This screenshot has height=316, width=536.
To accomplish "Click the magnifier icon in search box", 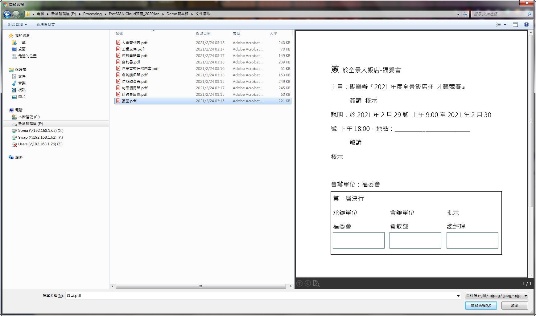I will pyautogui.click(x=529, y=14).
